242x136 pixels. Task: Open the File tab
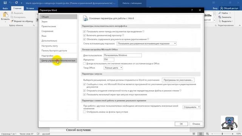point(5,8)
